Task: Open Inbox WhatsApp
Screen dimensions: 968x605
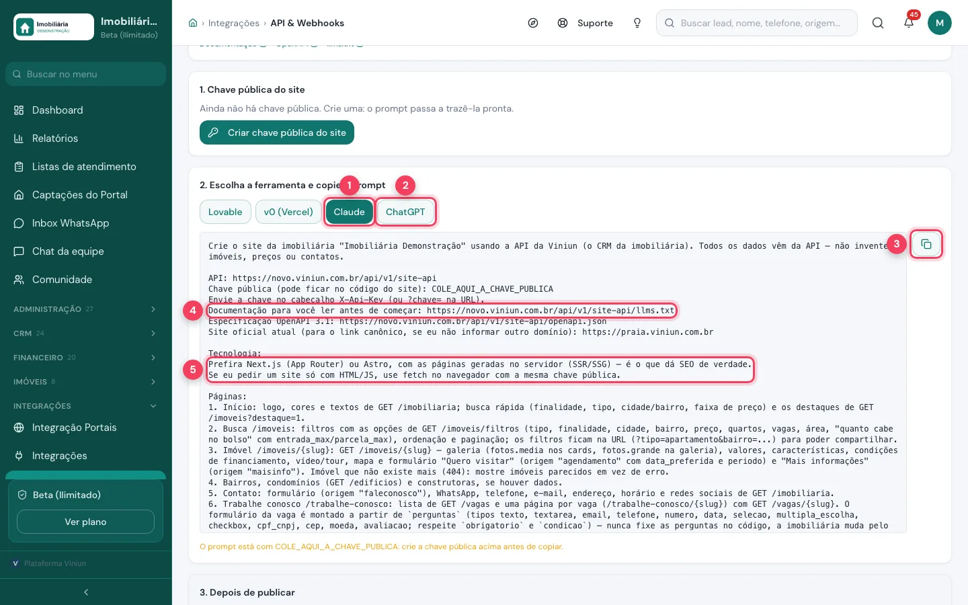Action: pyautogui.click(x=86, y=223)
